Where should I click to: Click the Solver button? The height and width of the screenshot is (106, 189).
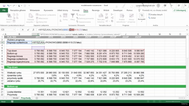152,18
